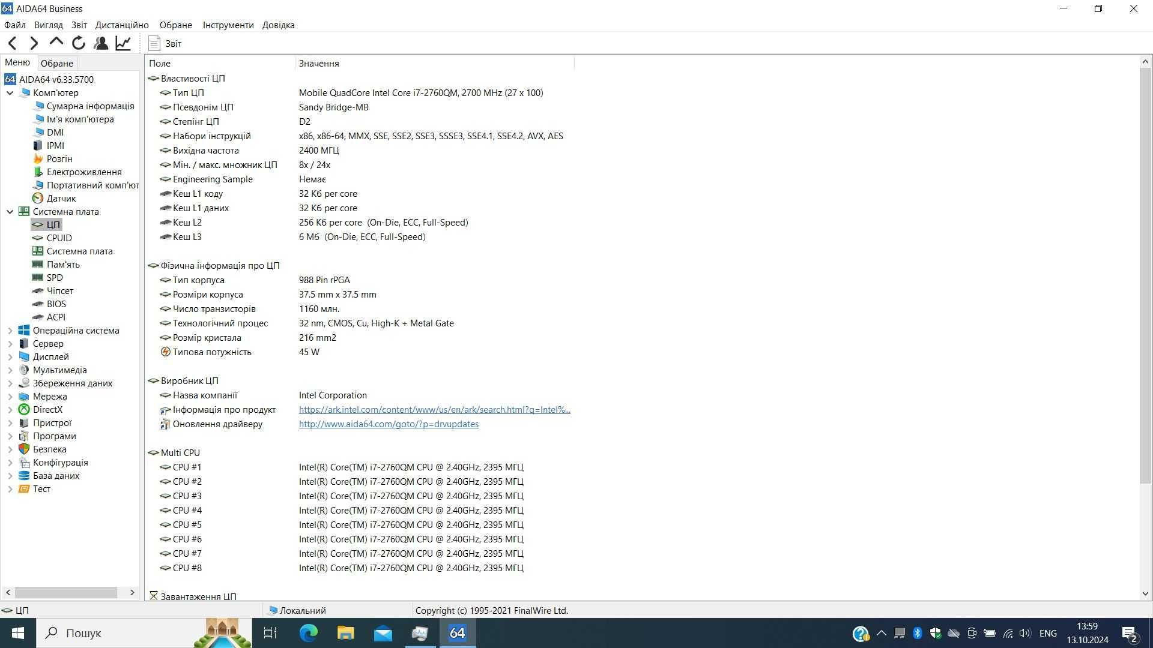Open the Дистанційно menu

pos(122,25)
